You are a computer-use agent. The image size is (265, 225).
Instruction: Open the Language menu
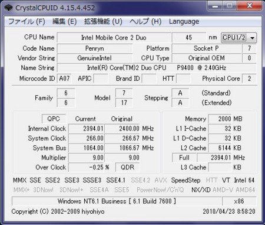(184, 21)
